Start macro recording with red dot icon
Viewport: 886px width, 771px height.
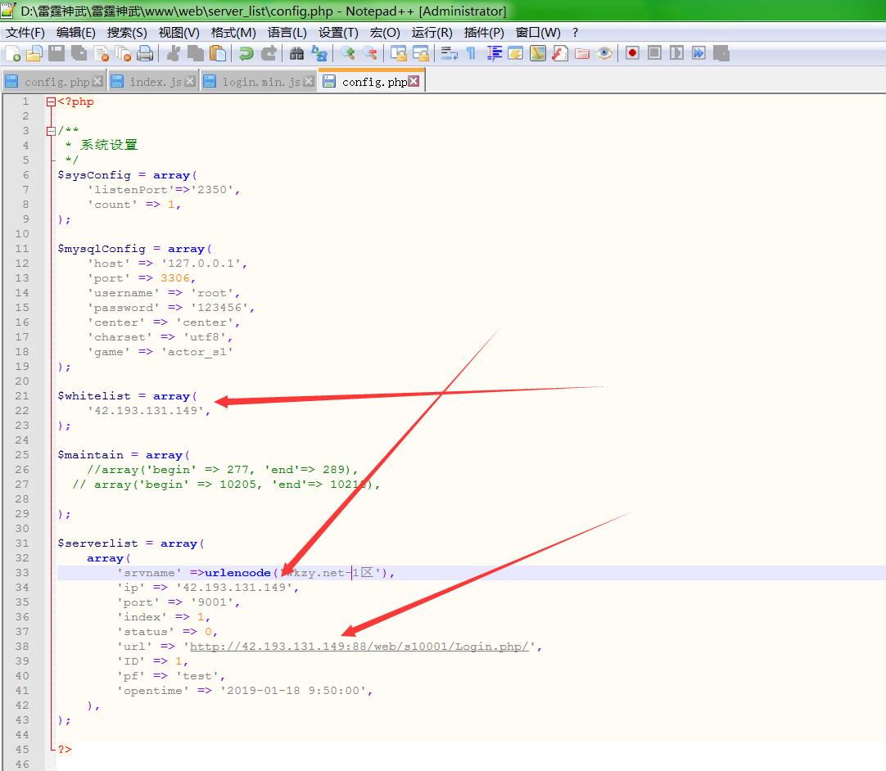coord(632,54)
